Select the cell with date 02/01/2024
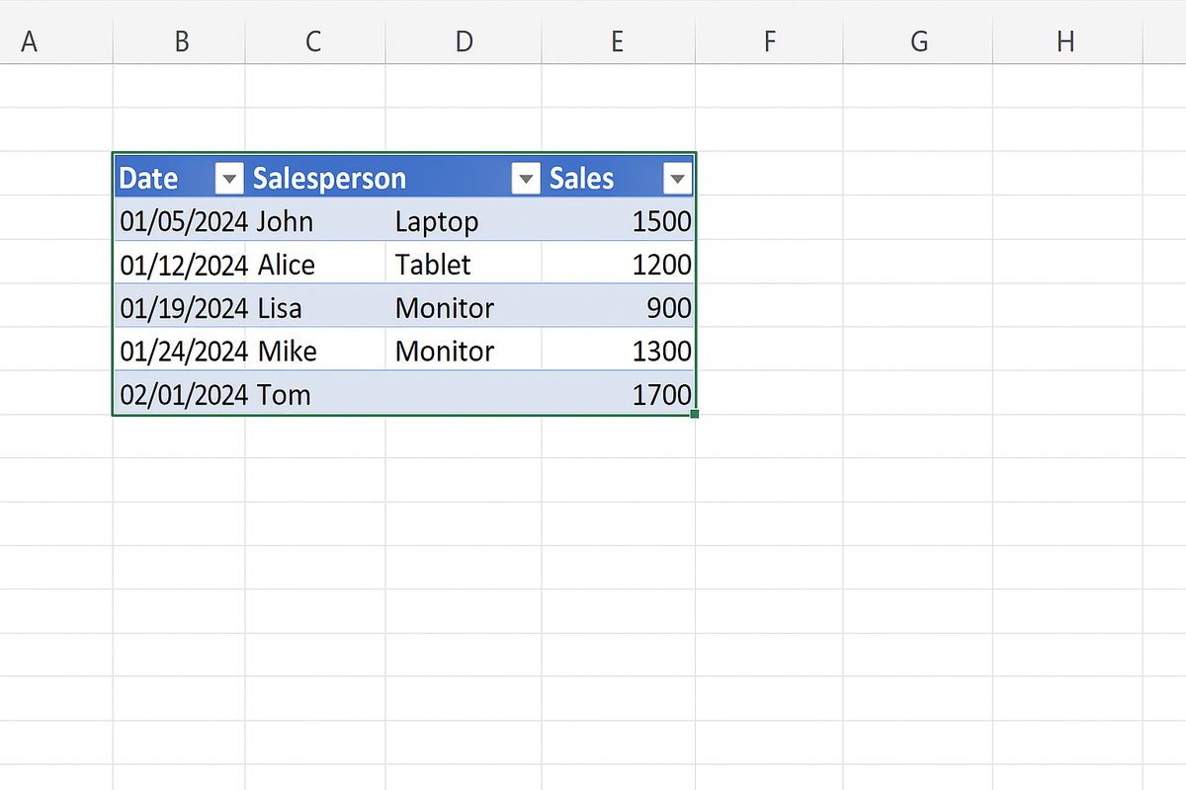Screen dimensions: 1186x790 180,394
